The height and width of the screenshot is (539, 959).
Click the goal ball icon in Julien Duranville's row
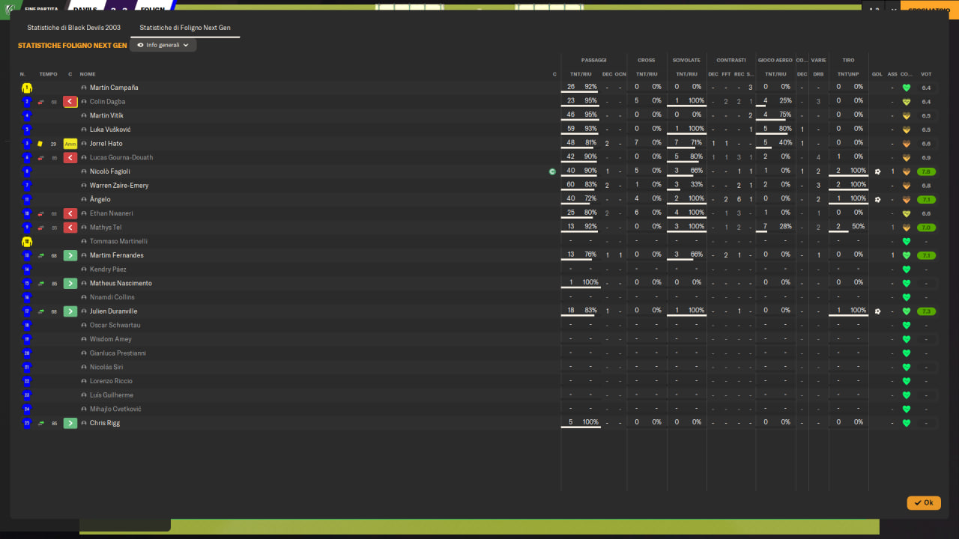click(877, 311)
